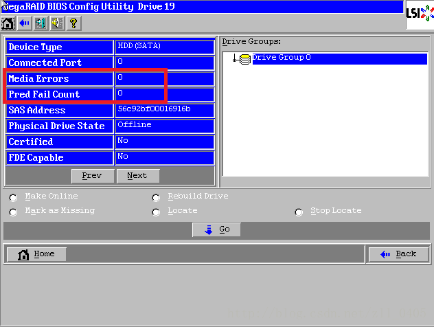
Task: Click the Physical Drive State label
Action: 56,126
